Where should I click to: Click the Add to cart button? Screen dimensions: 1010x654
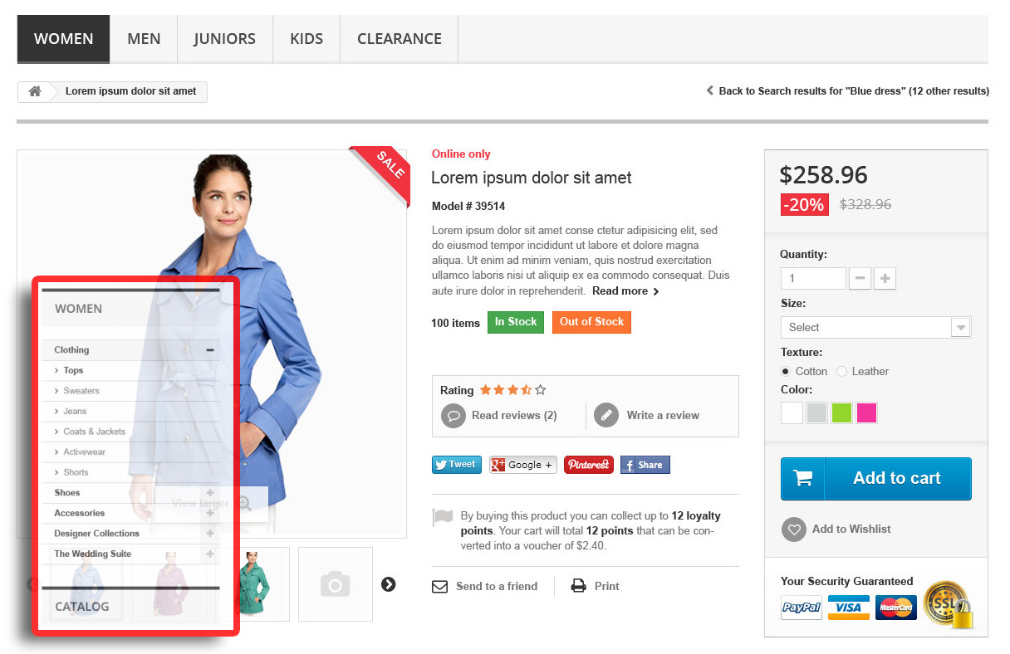(876, 479)
